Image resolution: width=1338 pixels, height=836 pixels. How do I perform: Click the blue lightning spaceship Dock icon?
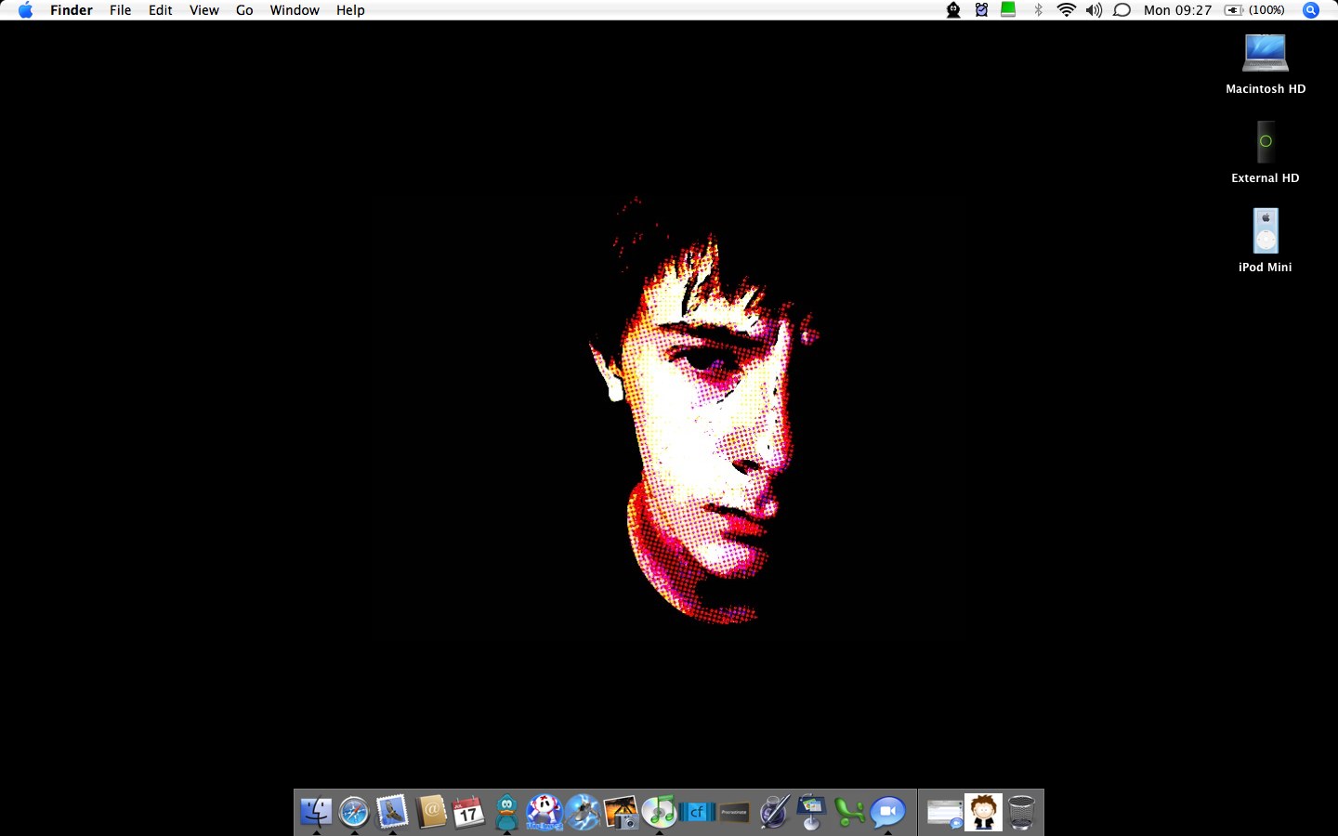coord(584,812)
